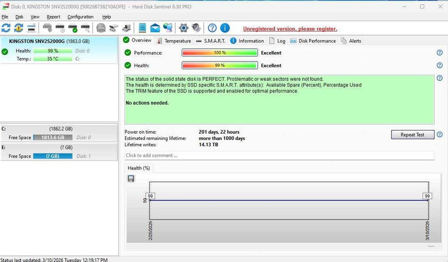
Task: Click the multiple drives toolbar icon
Action: pyautogui.click(x=113, y=28)
